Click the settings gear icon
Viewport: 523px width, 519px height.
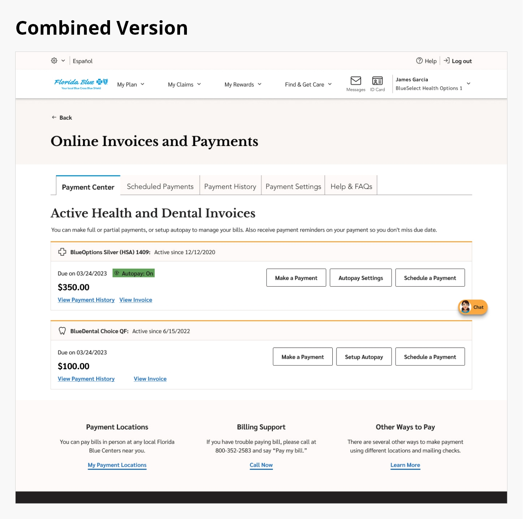click(54, 61)
